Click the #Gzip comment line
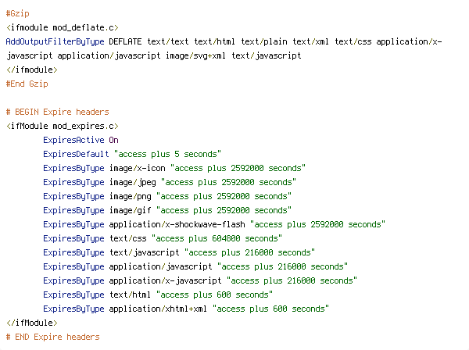 (x=18, y=13)
